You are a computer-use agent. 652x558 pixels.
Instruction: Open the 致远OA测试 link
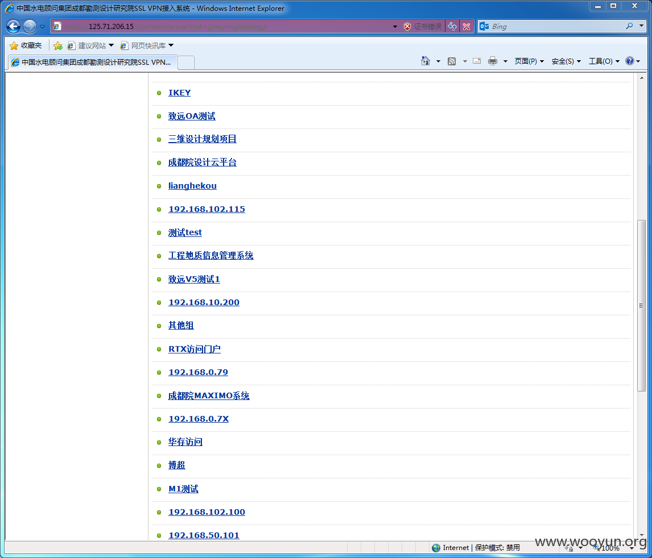coord(192,116)
